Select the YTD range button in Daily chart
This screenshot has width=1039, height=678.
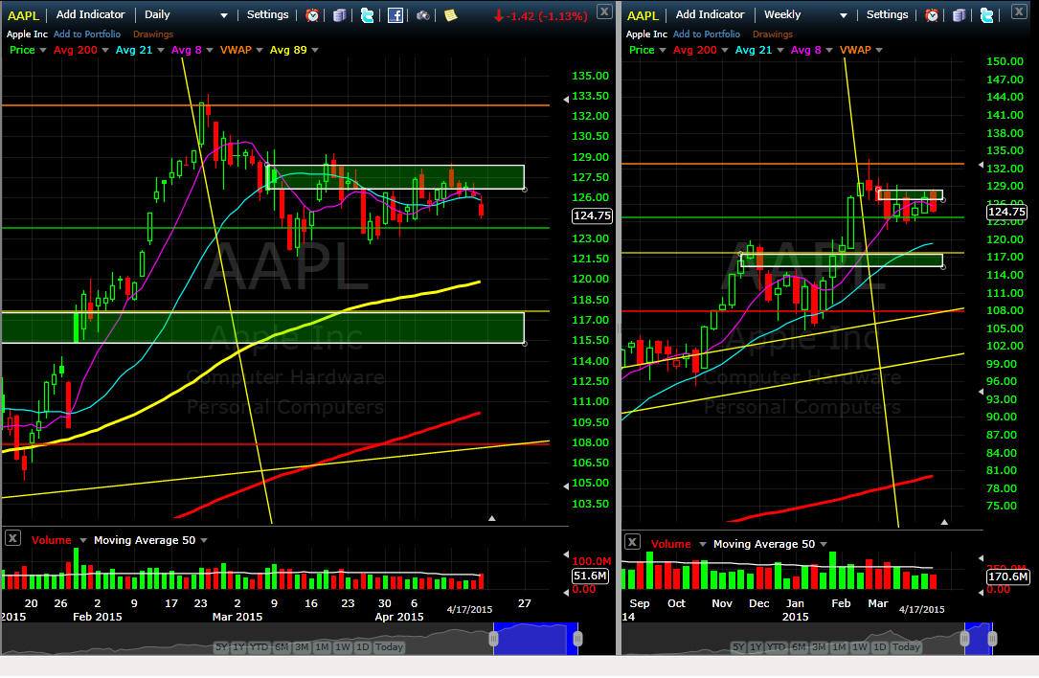[x=260, y=647]
